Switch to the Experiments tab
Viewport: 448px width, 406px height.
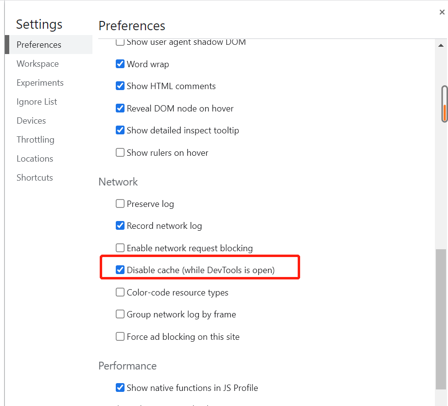[x=40, y=83]
